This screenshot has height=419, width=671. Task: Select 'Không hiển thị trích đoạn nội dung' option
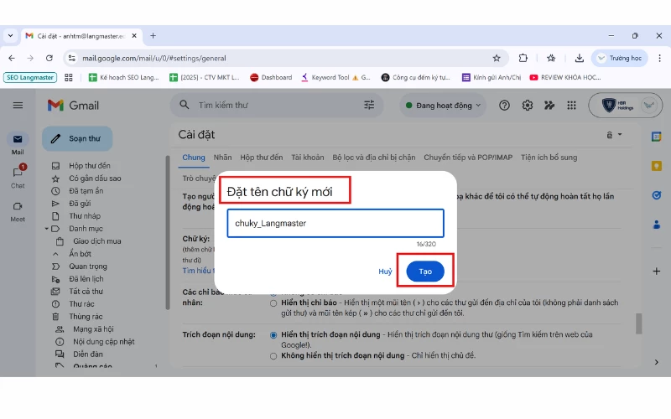(x=273, y=355)
